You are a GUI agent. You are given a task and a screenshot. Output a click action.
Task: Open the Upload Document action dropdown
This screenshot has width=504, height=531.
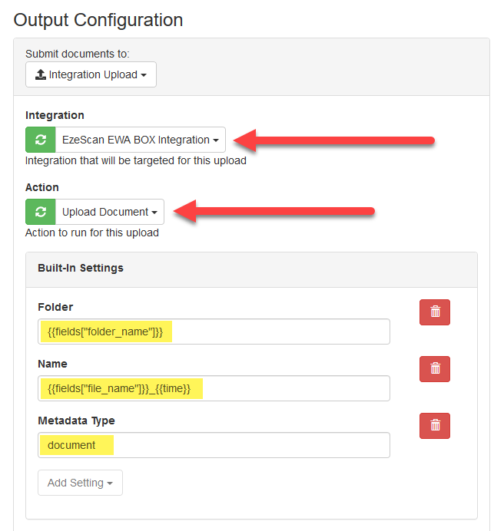coord(110,213)
